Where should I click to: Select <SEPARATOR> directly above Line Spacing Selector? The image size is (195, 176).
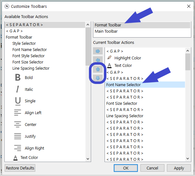pos(145,109)
